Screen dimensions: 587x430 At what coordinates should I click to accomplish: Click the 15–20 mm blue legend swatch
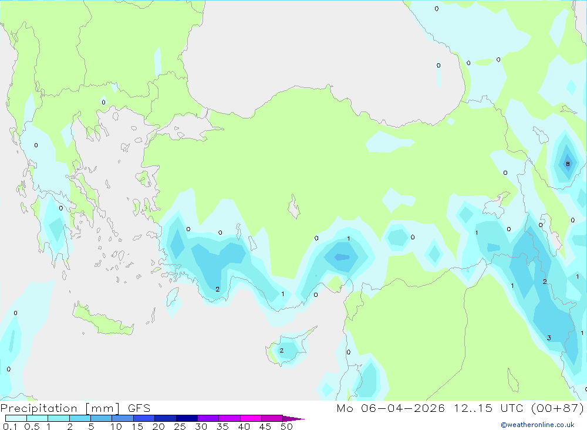pyautogui.click(x=144, y=418)
